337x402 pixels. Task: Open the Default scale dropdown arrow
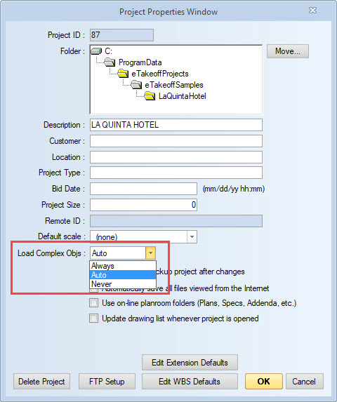point(192,236)
